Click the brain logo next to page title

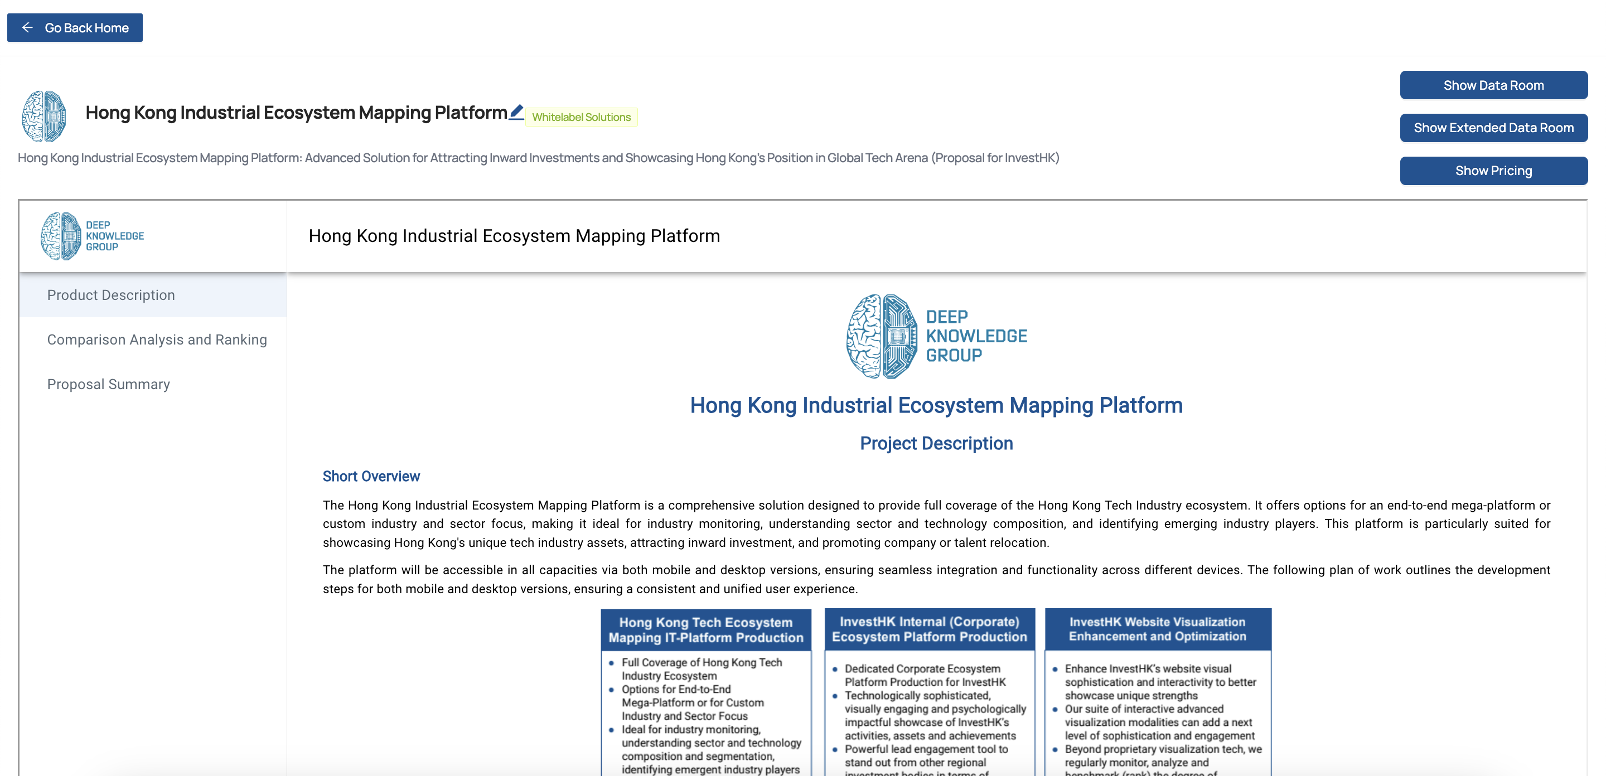[43, 116]
